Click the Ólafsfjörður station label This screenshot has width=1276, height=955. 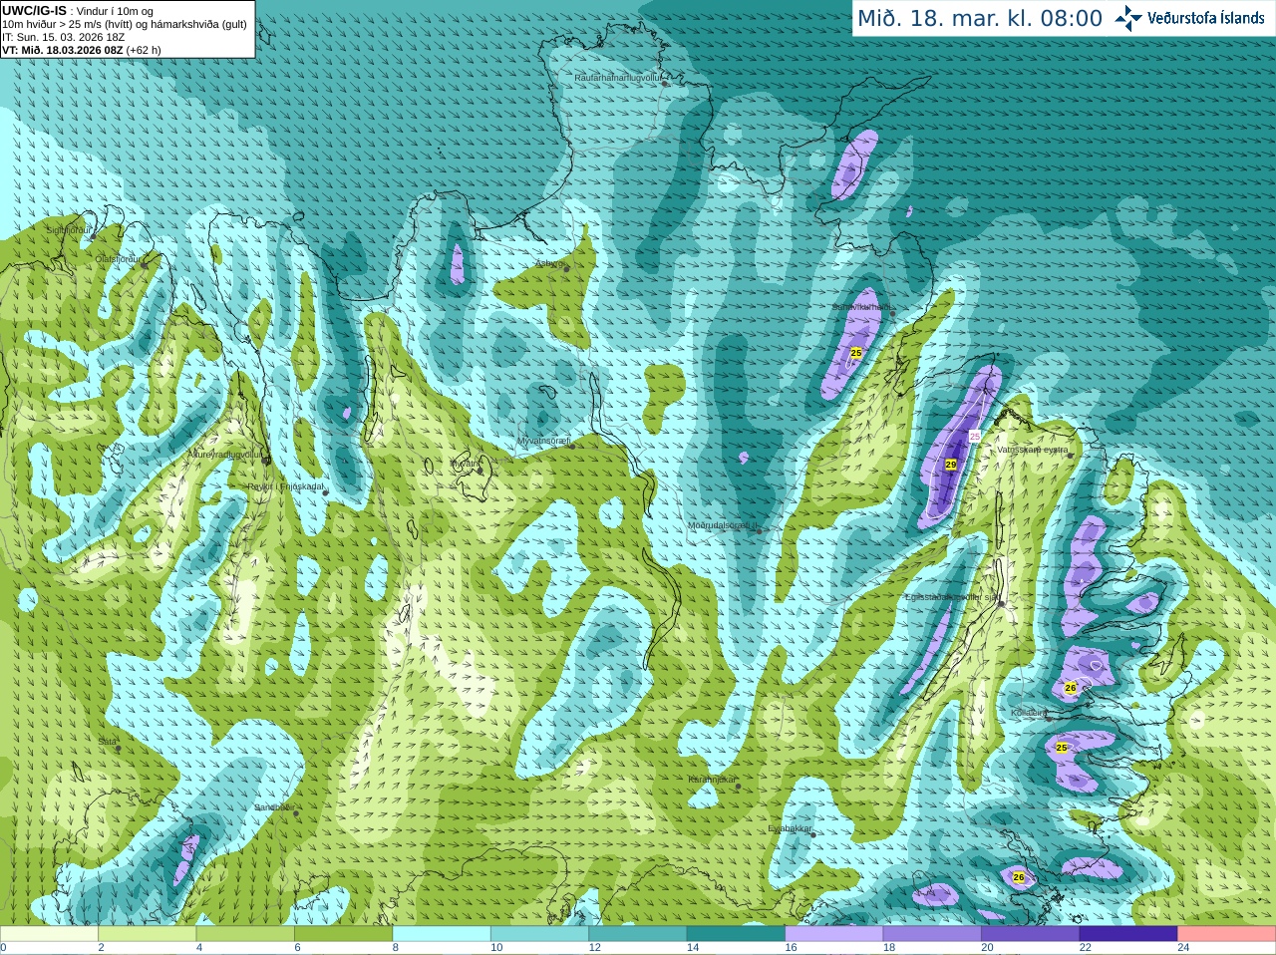pos(118,259)
